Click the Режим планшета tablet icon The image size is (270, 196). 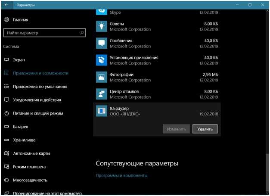click(x=6, y=167)
